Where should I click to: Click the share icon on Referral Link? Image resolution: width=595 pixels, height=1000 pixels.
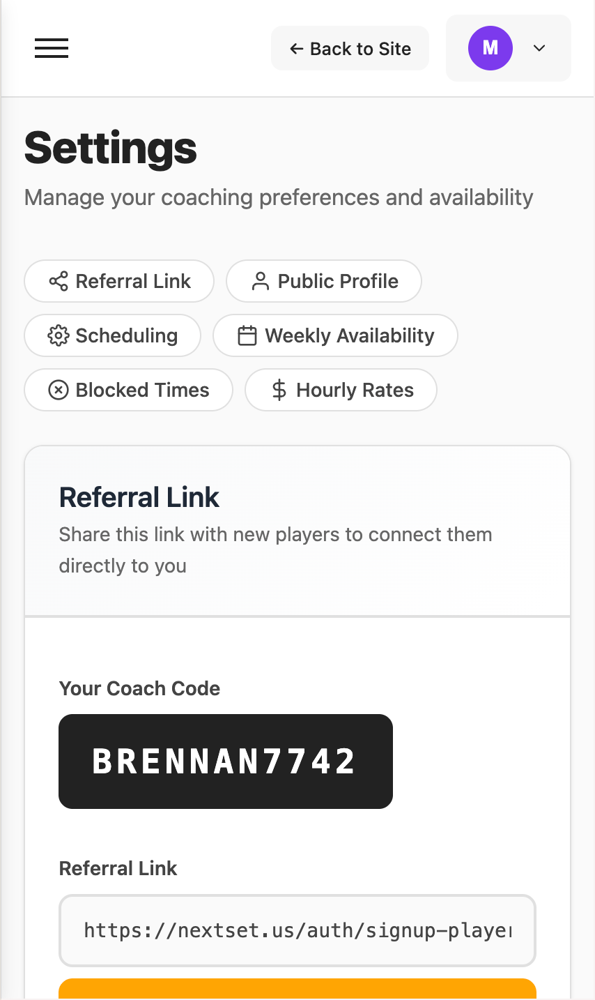(x=59, y=281)
